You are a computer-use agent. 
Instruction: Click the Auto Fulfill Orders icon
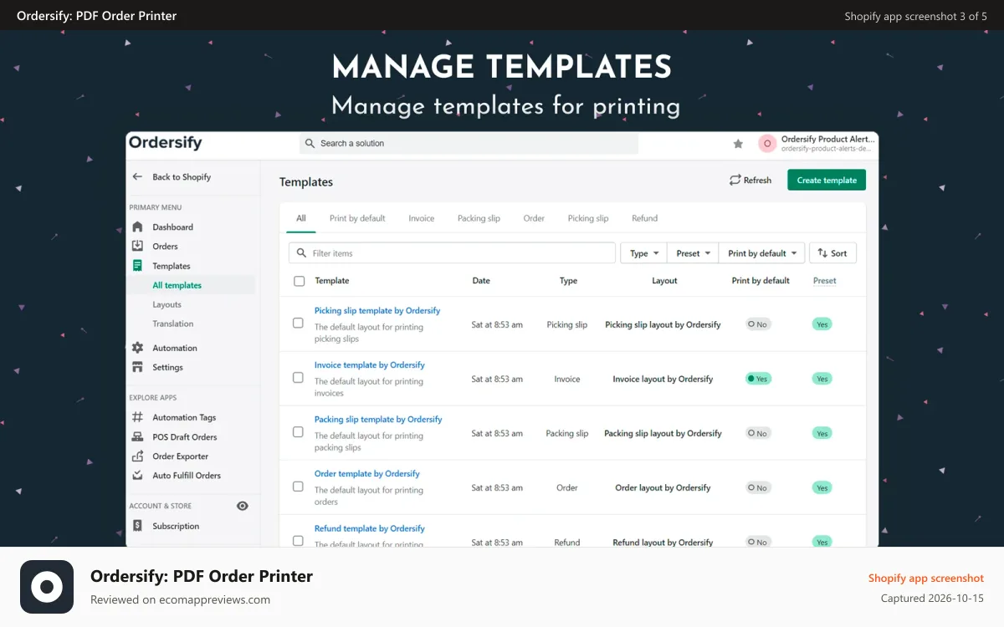137,475
